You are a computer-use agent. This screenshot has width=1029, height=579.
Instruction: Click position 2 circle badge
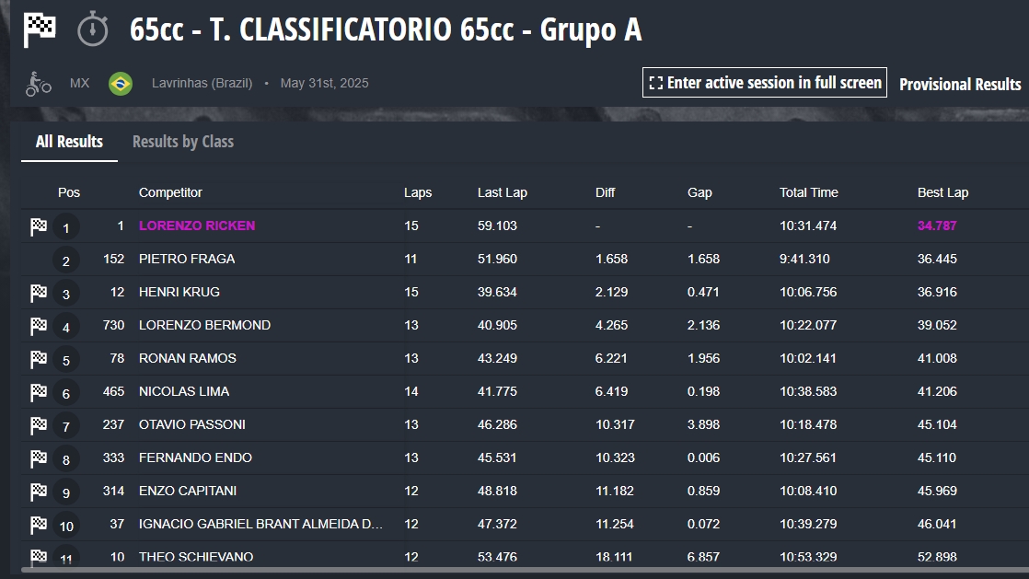point(65,261)
